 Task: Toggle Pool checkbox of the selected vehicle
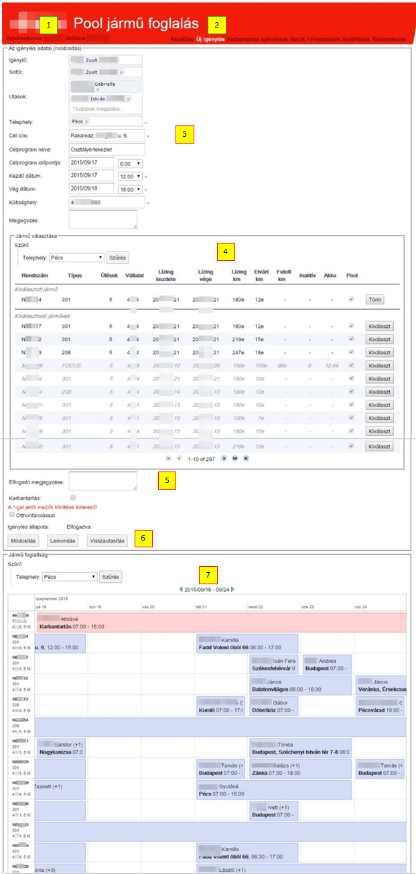pyautogui.click(x=352, y=299)
